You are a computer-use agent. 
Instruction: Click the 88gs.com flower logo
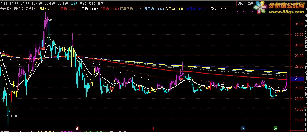point(260,7)
